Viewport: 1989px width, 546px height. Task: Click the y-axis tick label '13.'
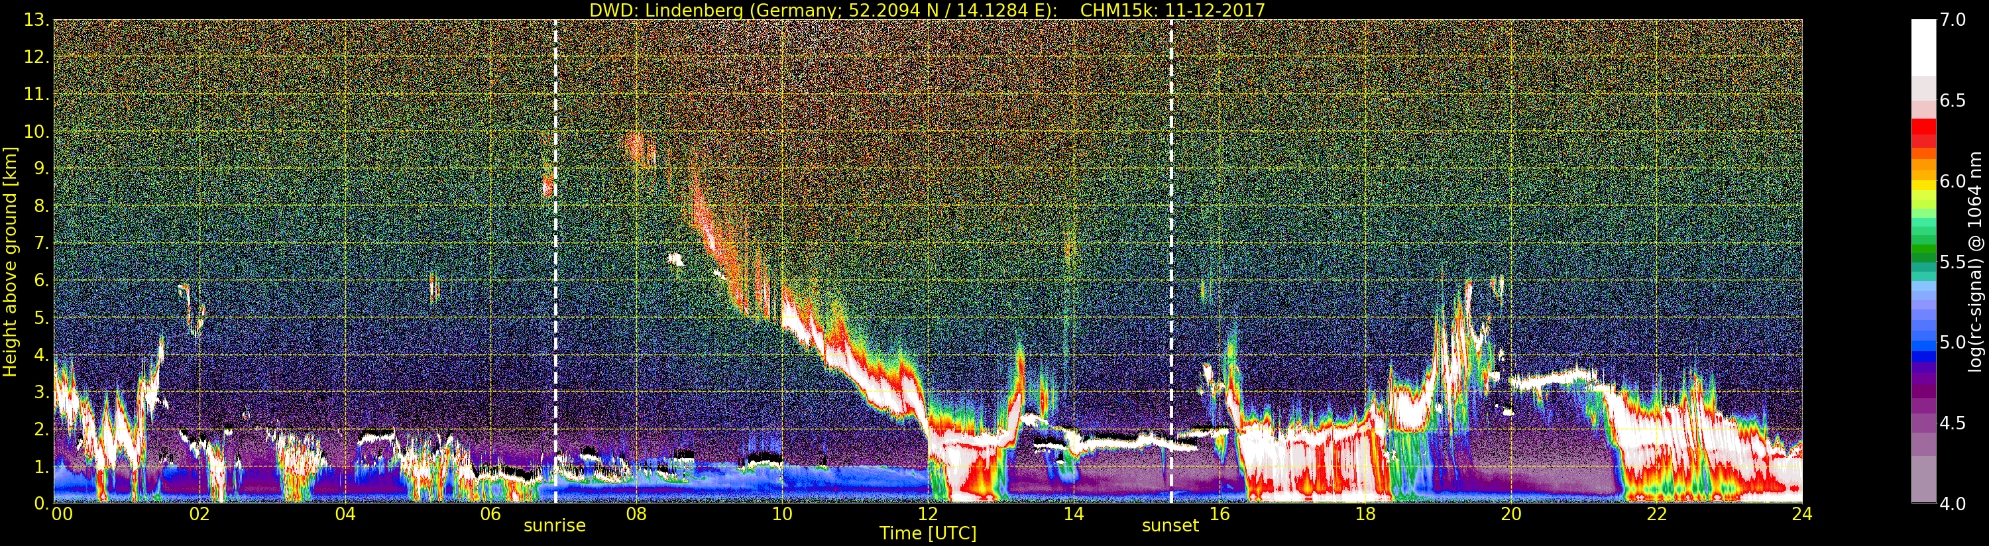coord(36,20)
